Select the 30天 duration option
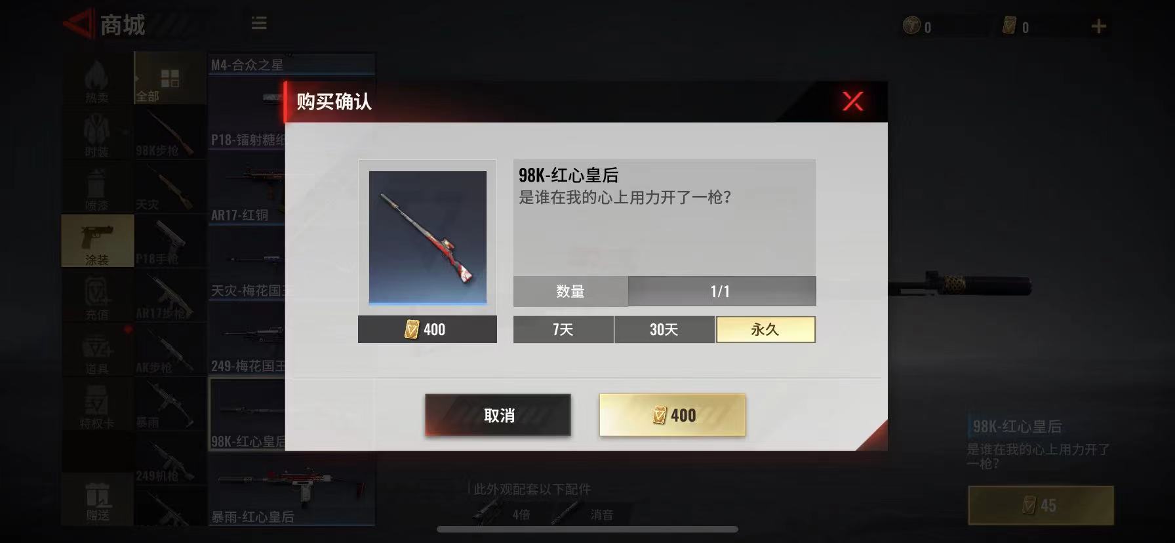1175x543 pixels. [x=664, y=329]
